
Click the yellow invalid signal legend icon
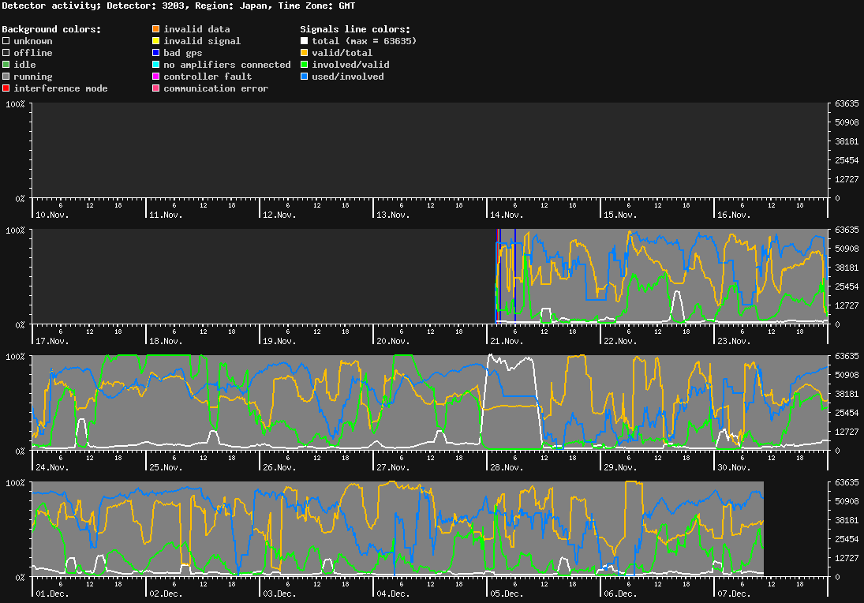pos(155,40)
